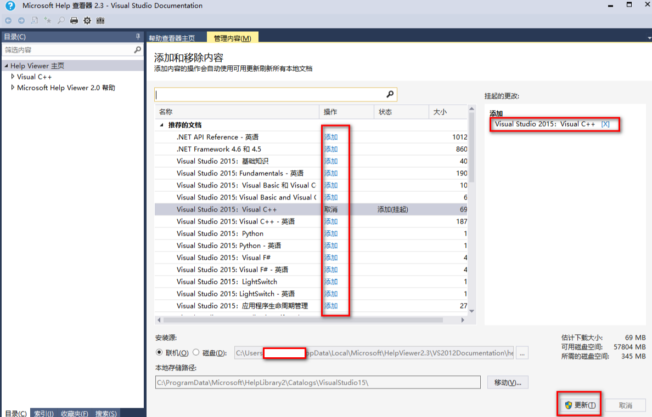Click the printer icon
Screen dimensions: 652x417
point(74,20)
